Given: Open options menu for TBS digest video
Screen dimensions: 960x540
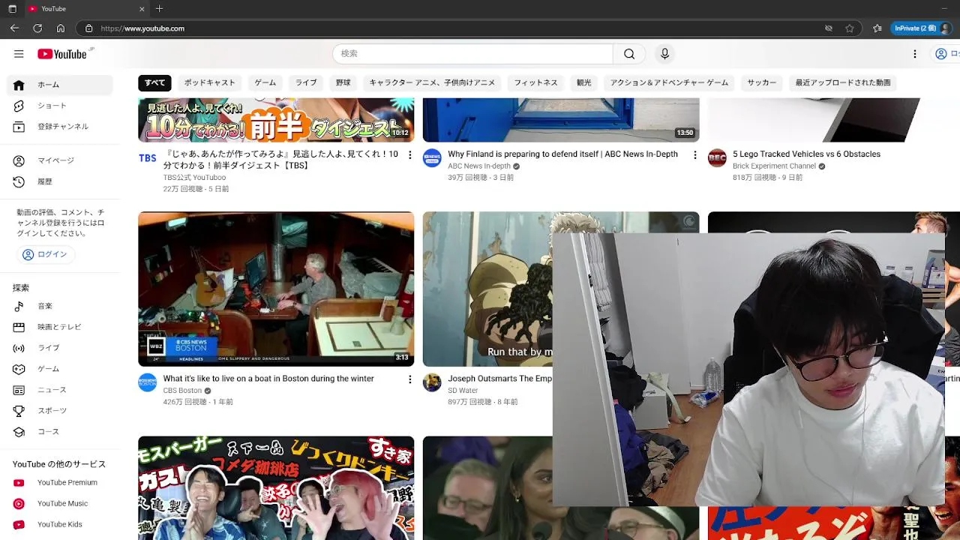Looking at the screenshot, I should 409,155.
